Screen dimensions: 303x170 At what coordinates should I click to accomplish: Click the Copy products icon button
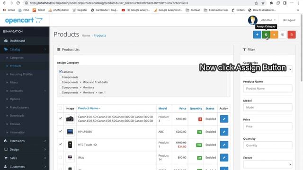(283, 34)
